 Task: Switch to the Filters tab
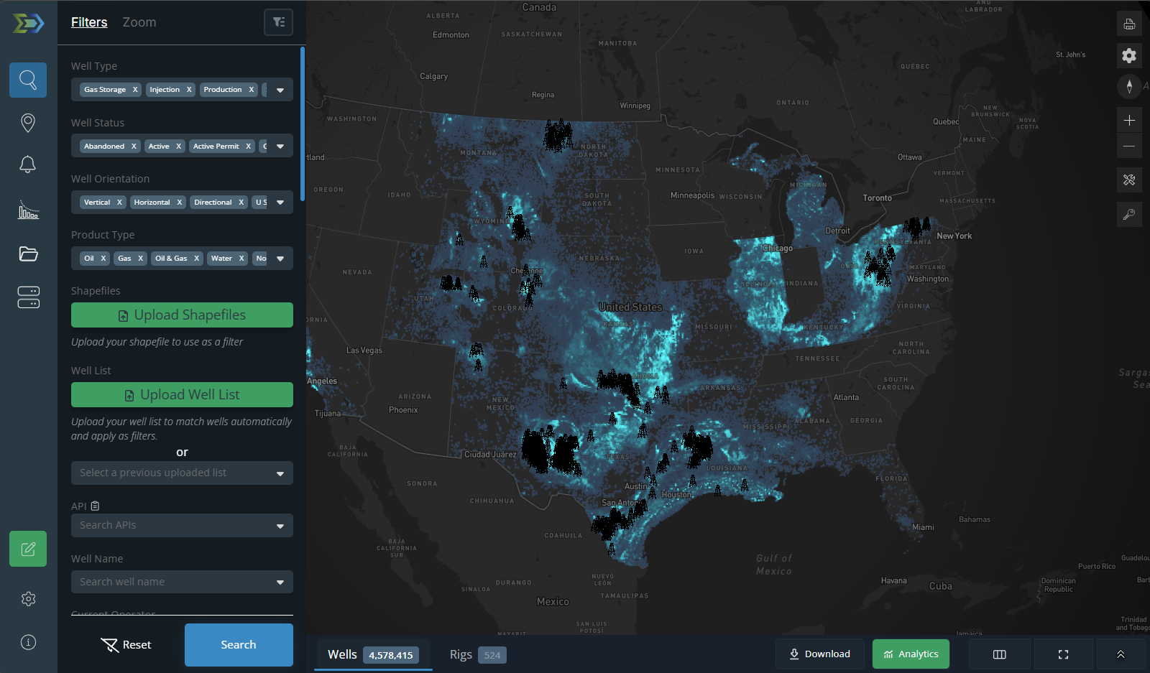tap(89, 22)
